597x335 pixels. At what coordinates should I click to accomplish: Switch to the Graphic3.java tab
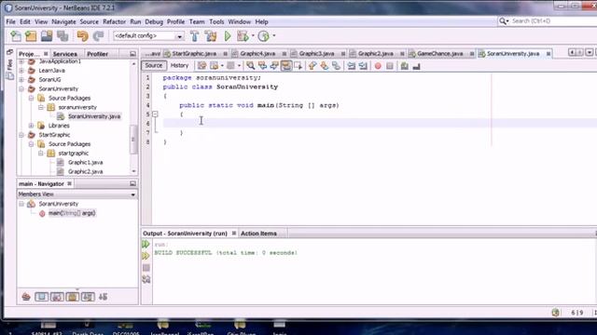coord(316,54)
